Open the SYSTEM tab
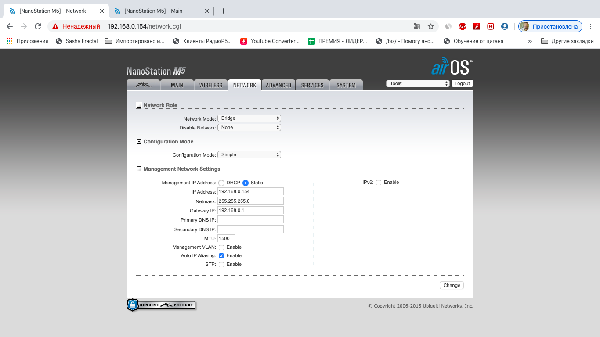 (x=346, y=85)
